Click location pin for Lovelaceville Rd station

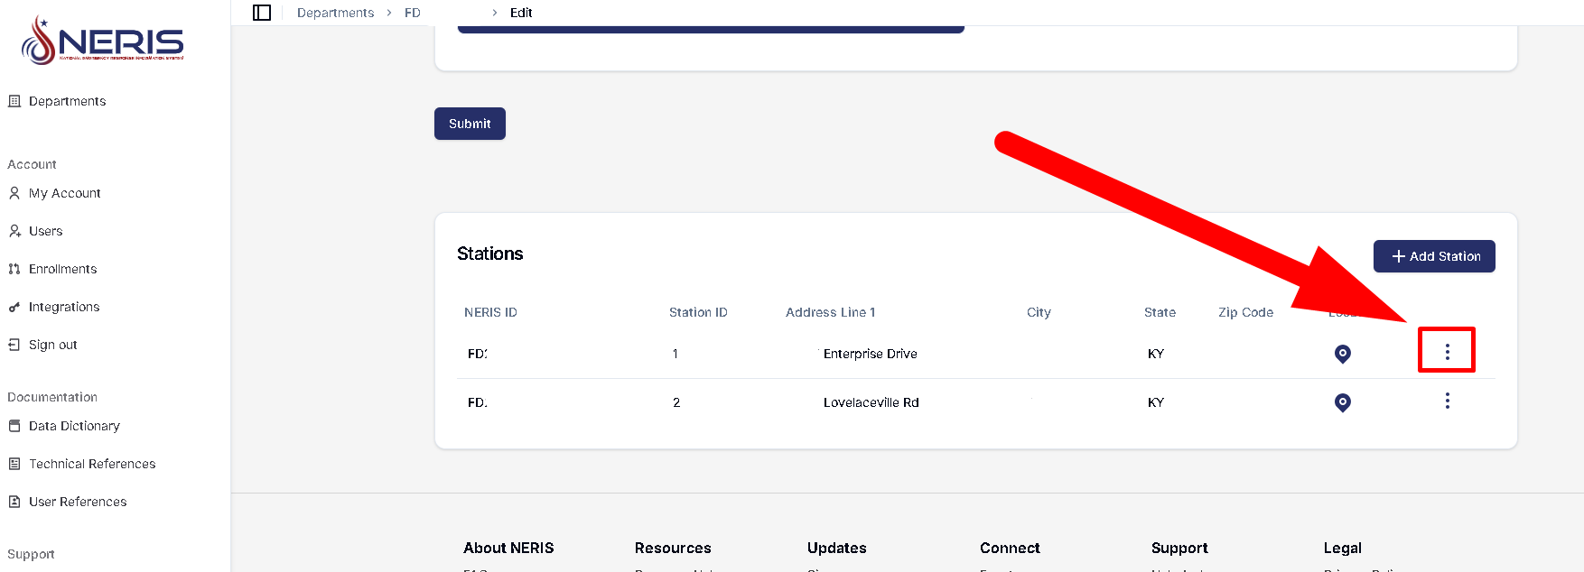pyautogui.click(x=1342, y=402)
